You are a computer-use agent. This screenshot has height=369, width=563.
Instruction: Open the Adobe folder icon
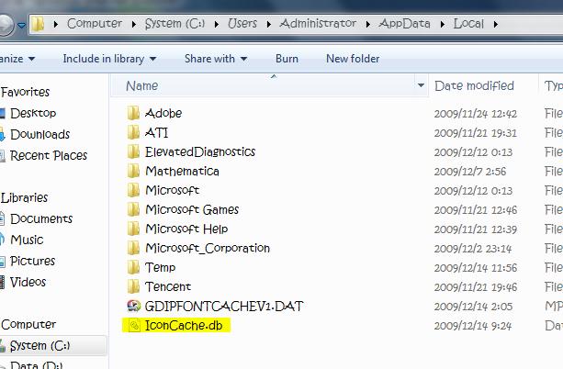coord(133,113)
